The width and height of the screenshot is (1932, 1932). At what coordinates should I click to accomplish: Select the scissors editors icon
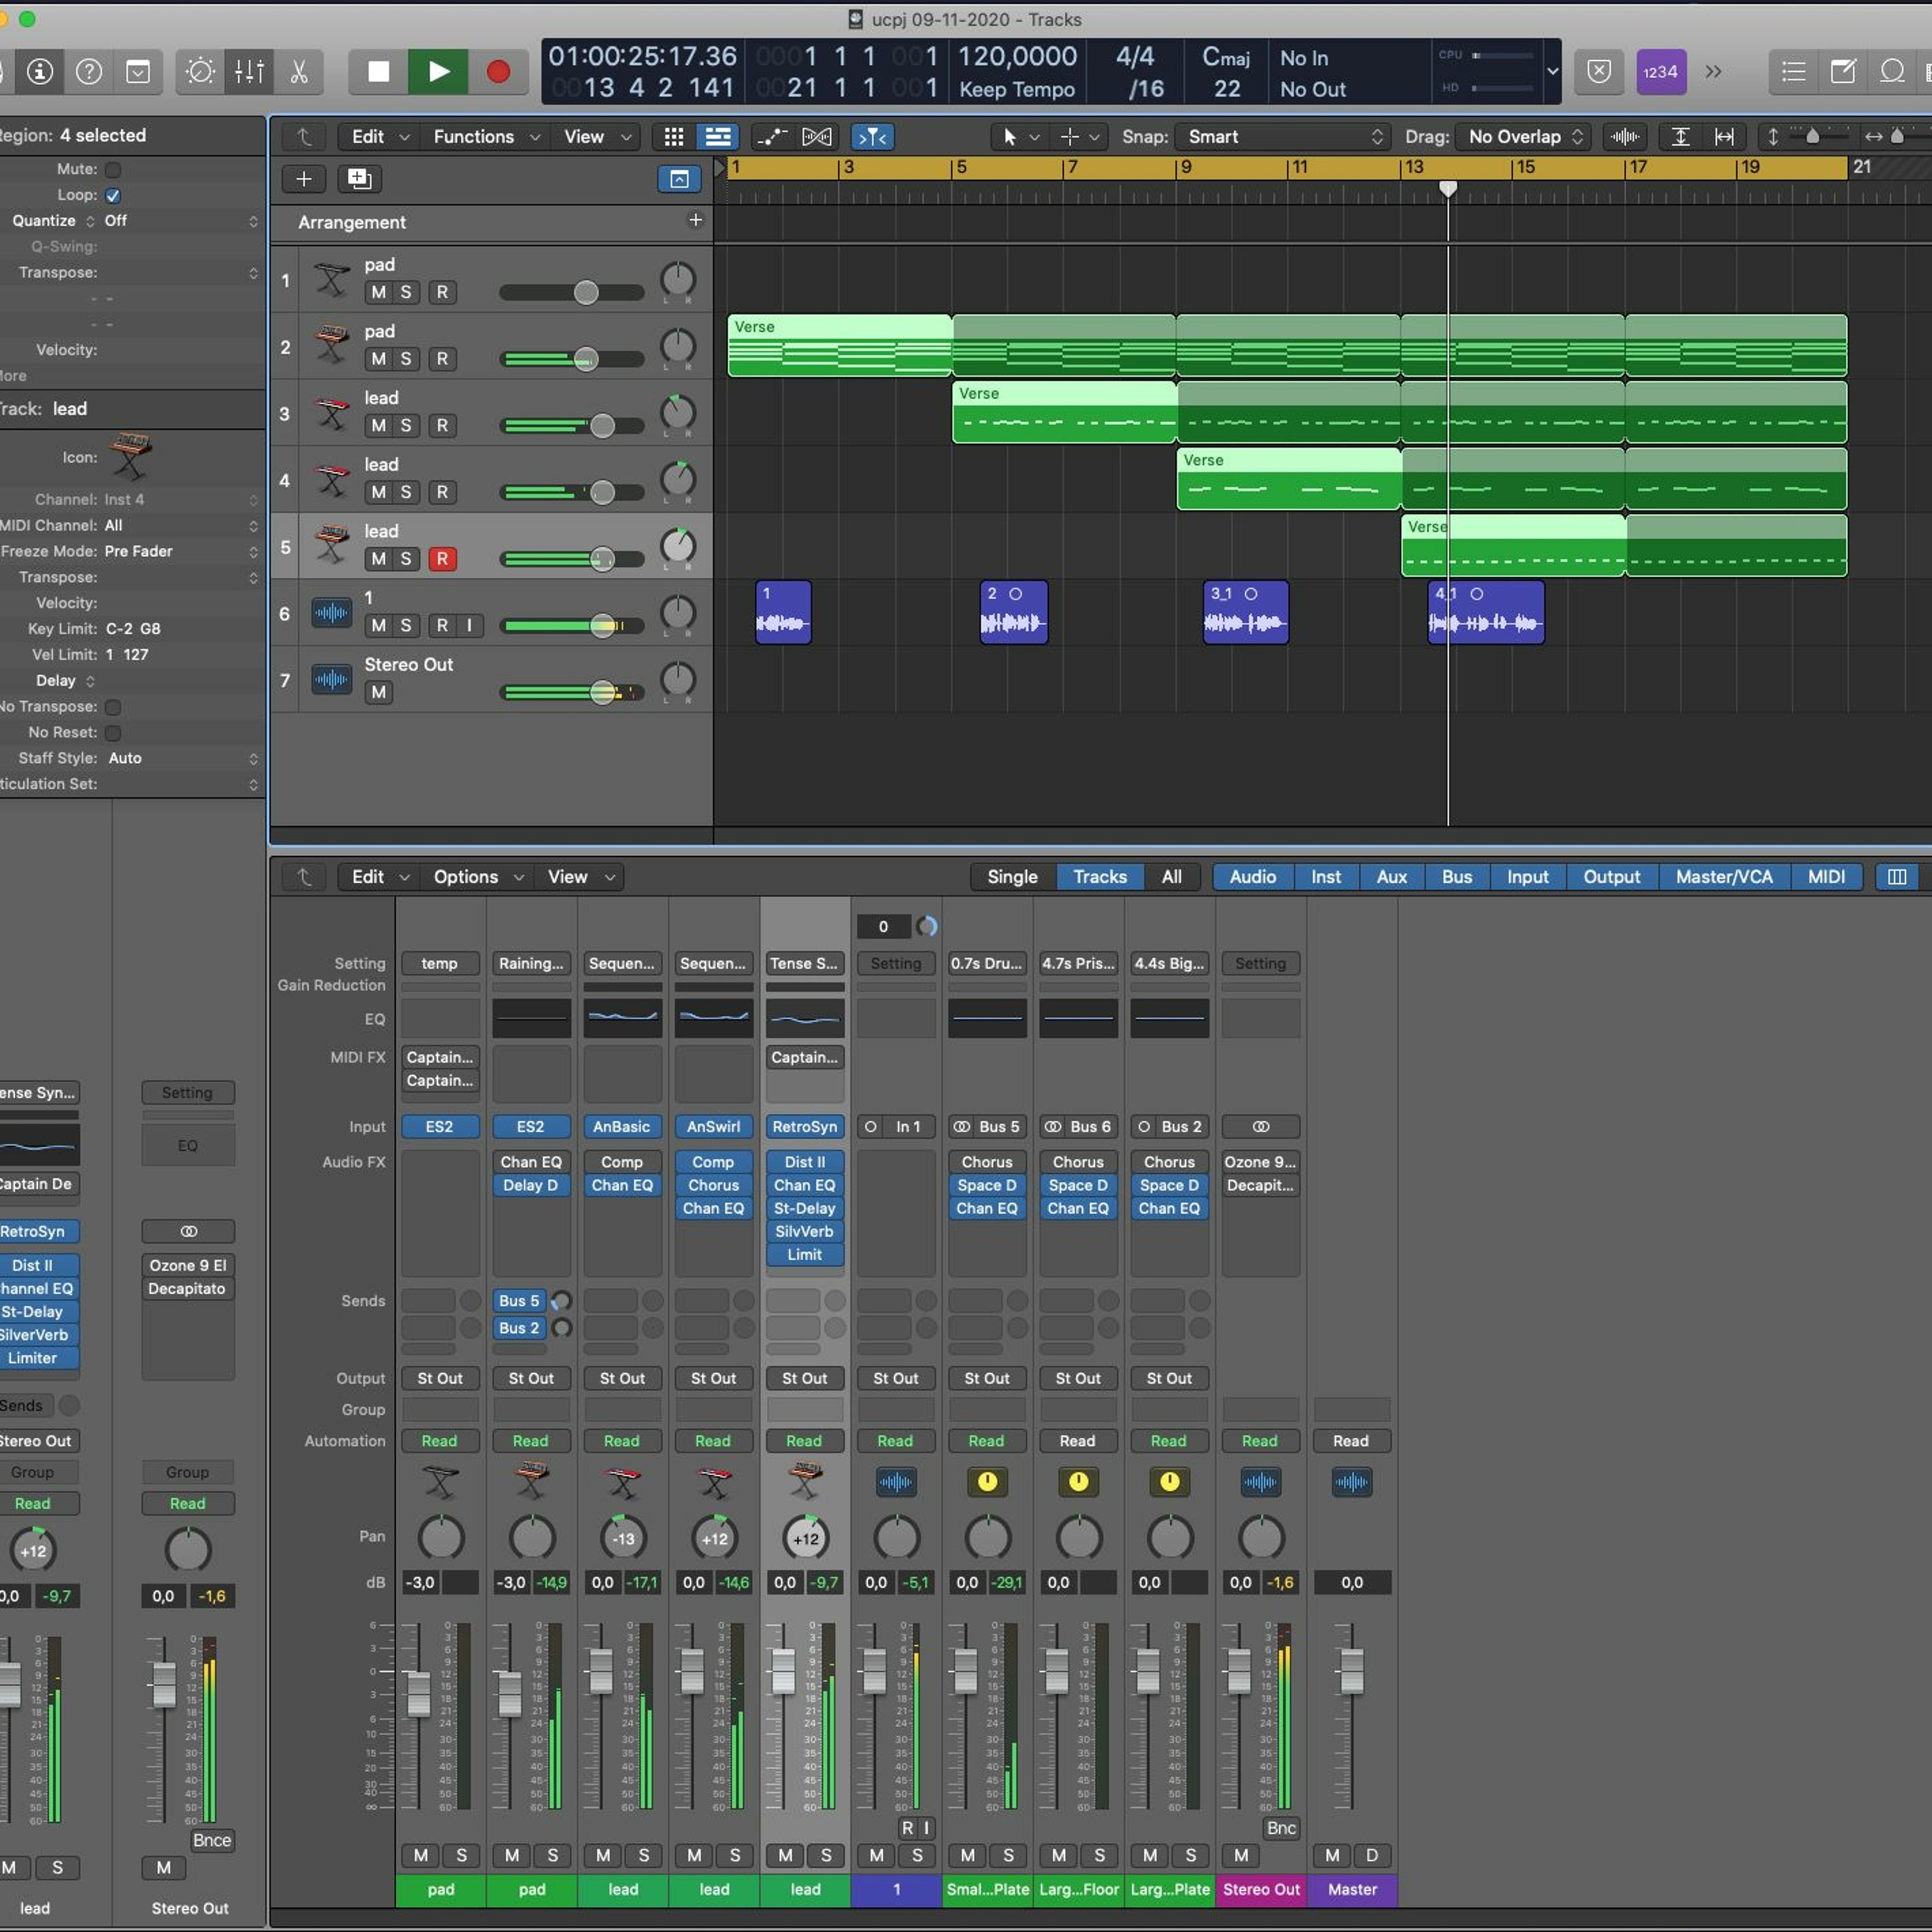click(298, 71)
